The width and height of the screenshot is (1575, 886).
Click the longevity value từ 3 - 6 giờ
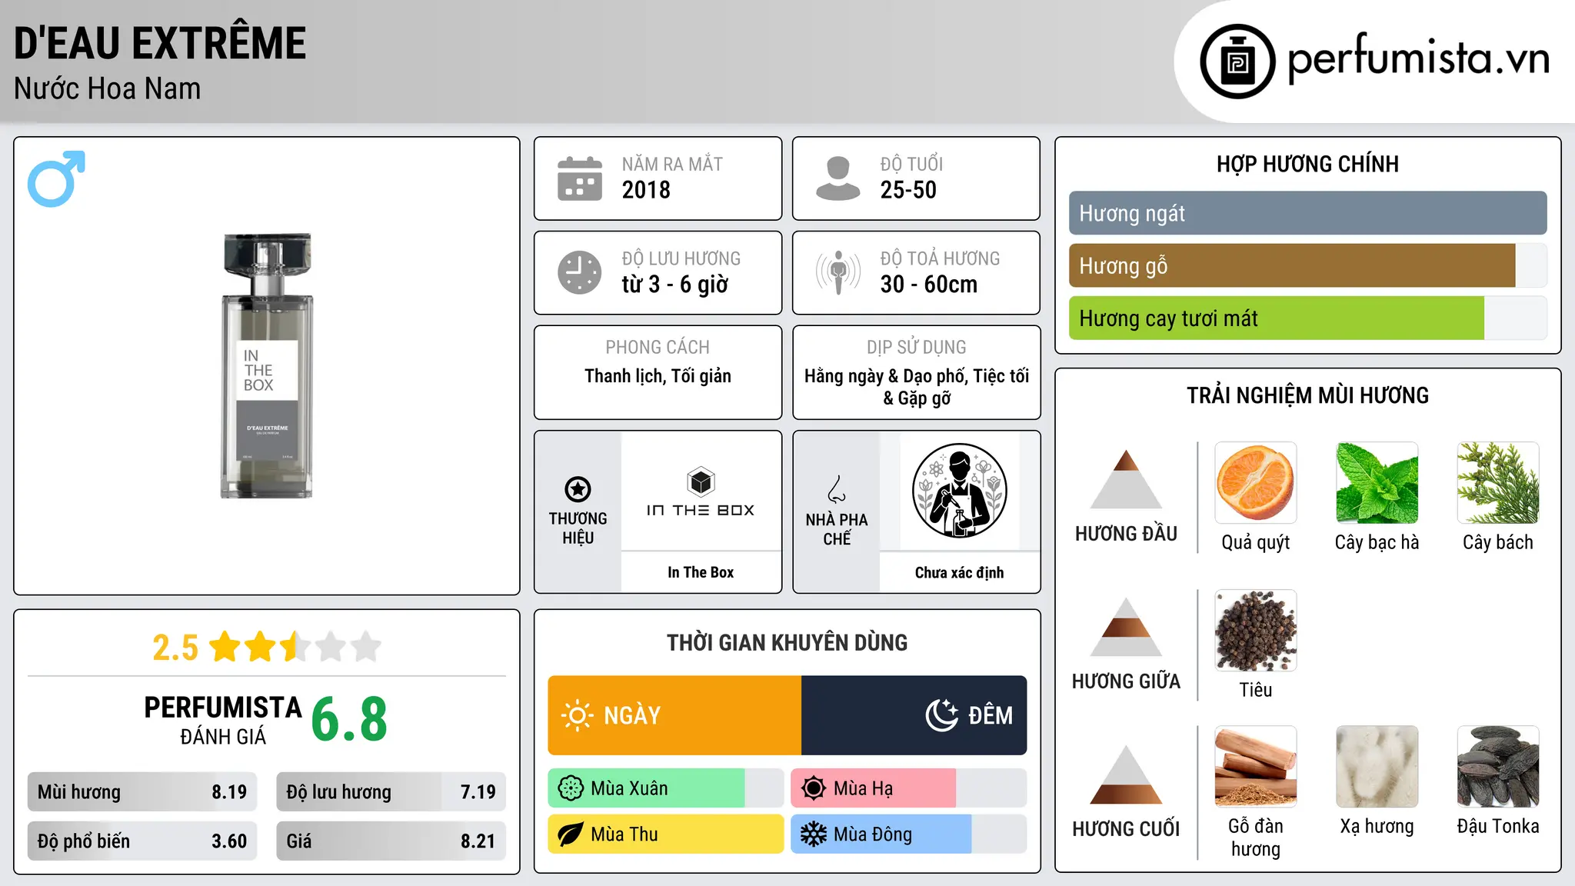point(675,285)
